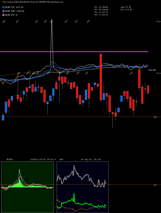Click the 'Pre H: 152.66' value

pyautogui.click(x=101, y=10)
